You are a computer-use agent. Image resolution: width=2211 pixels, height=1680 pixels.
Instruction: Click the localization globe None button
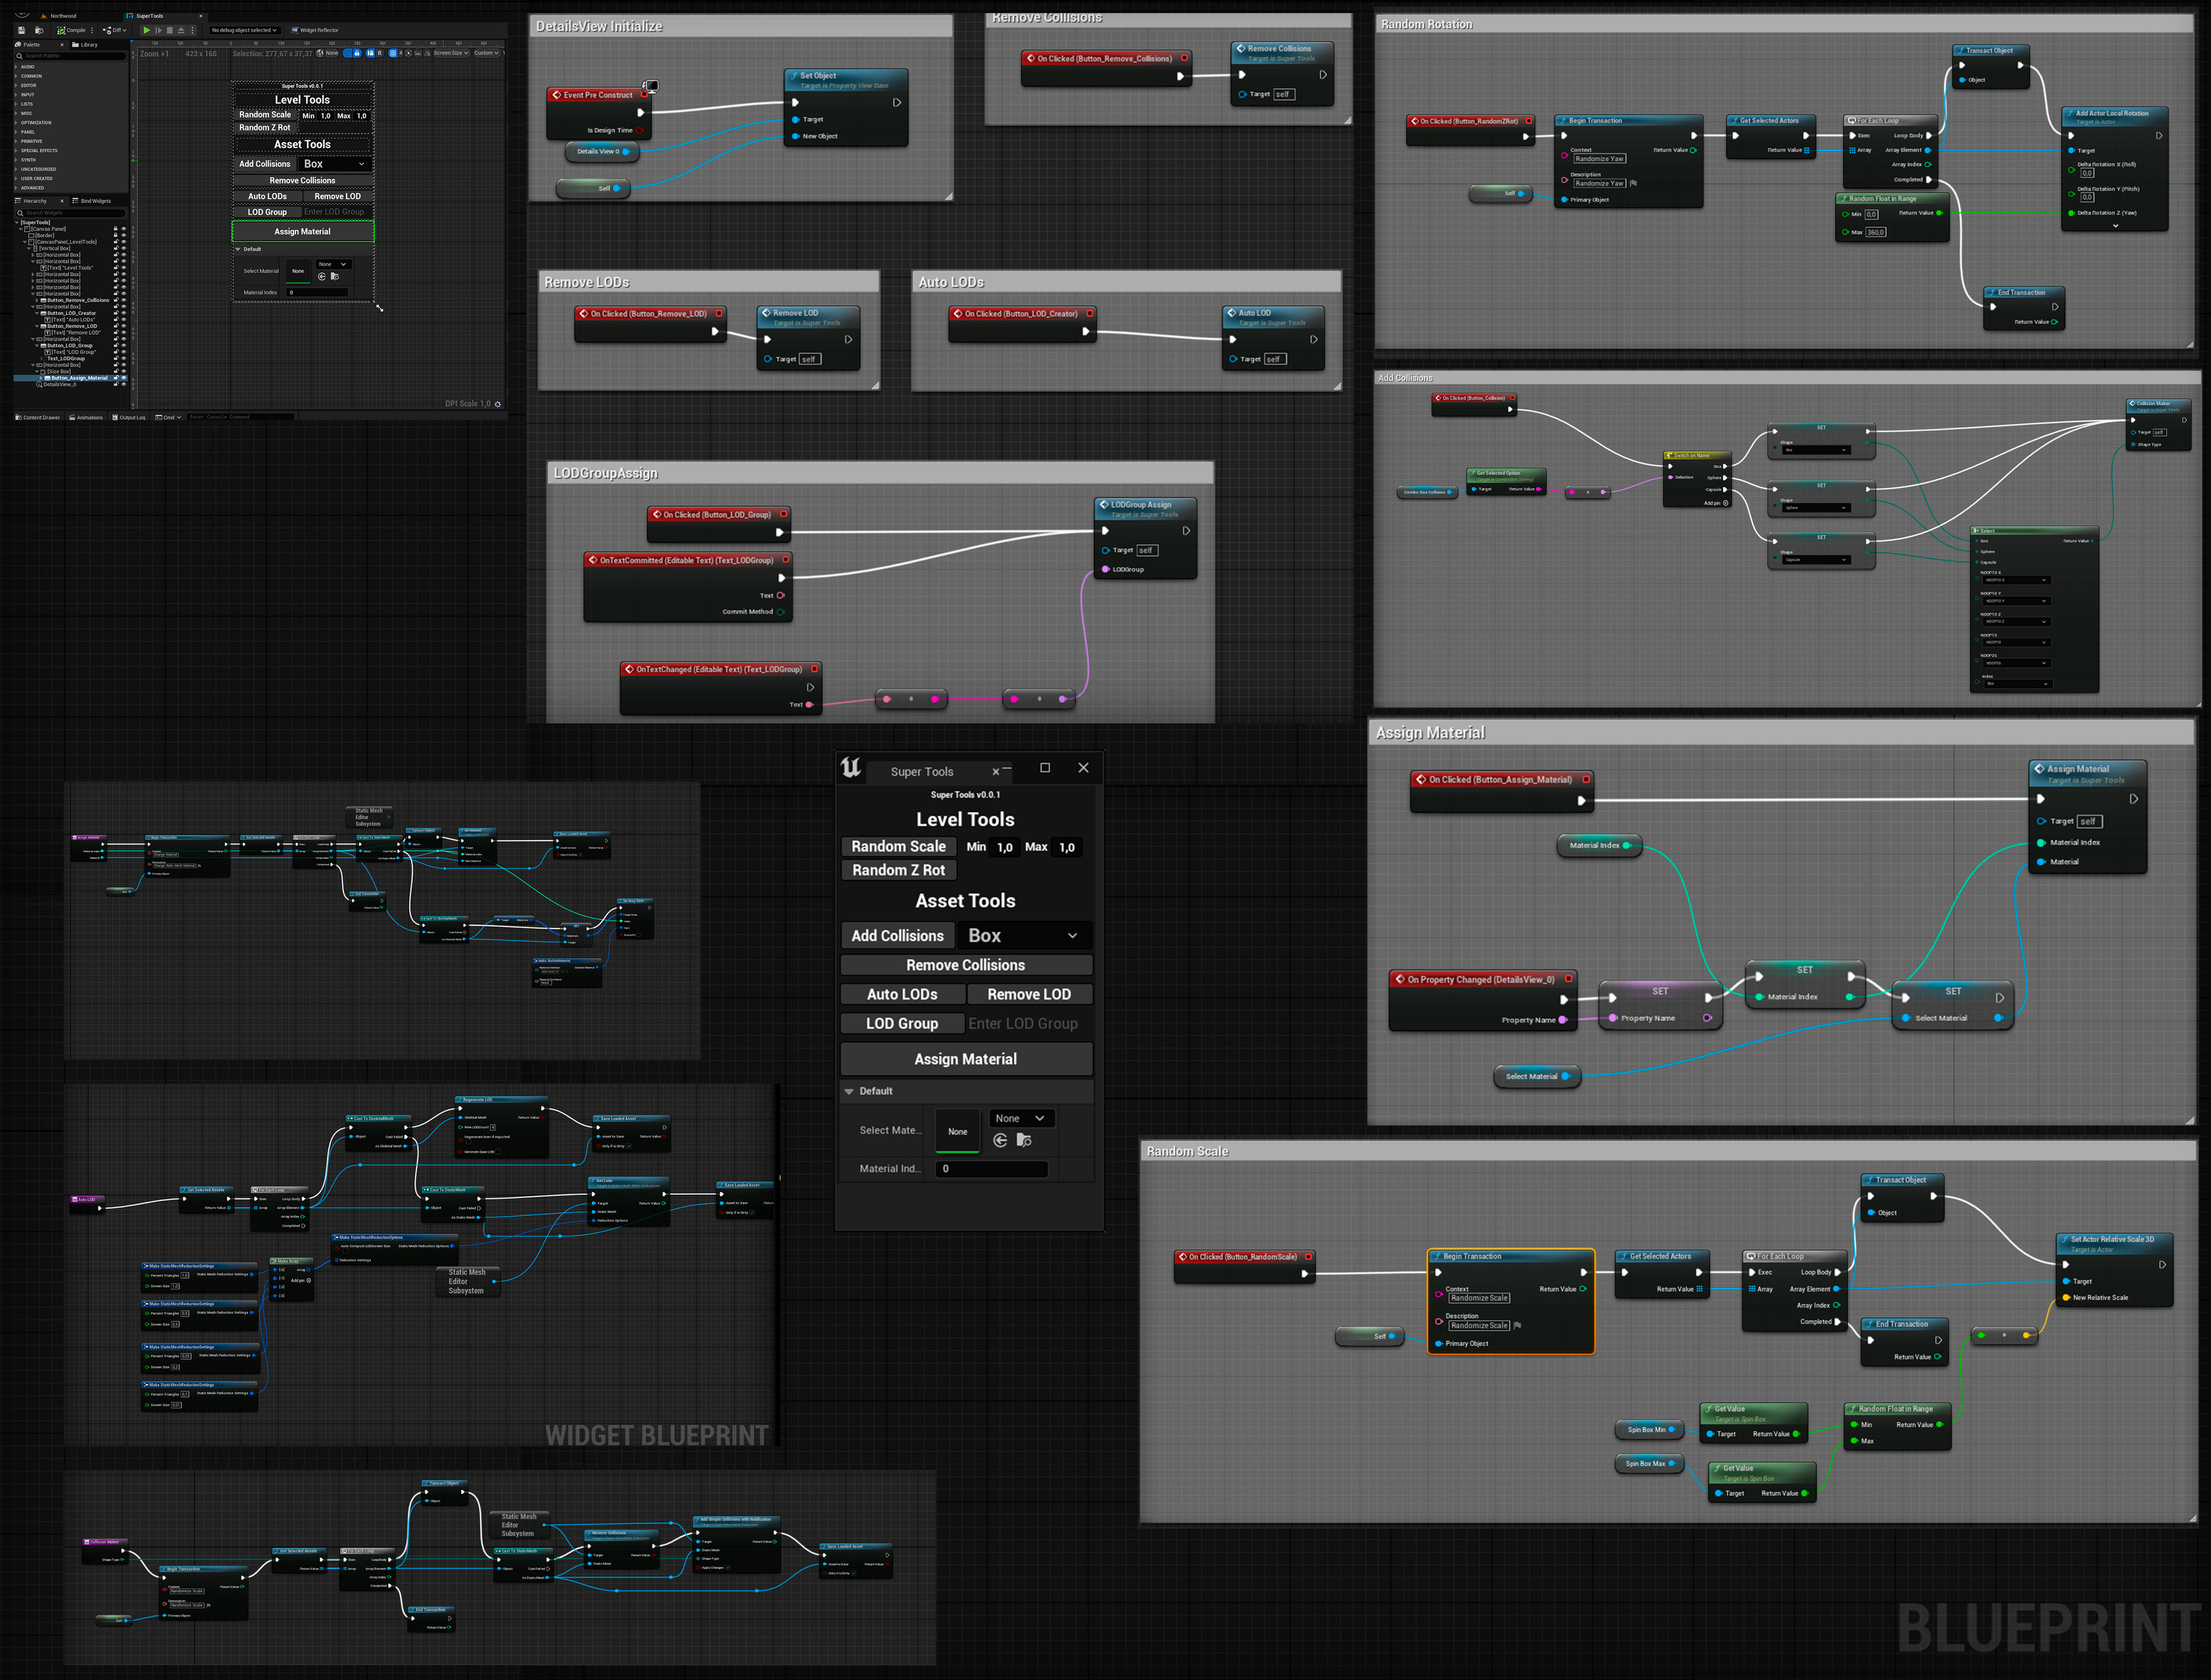(x=327, y=53)
